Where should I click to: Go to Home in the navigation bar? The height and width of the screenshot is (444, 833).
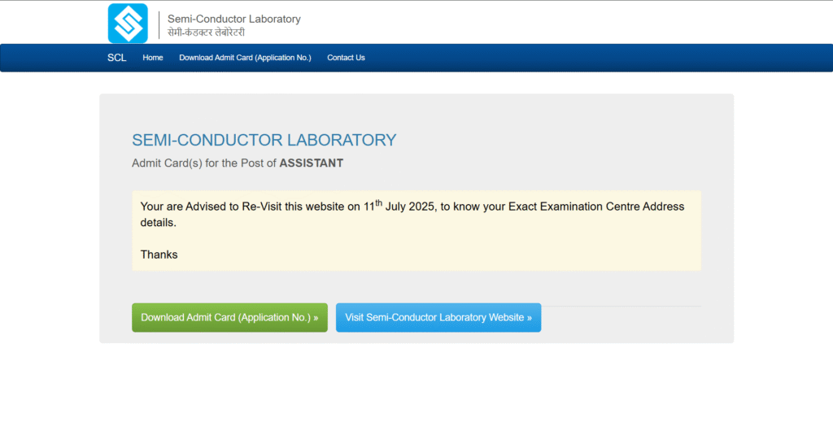tap(152, 58)
